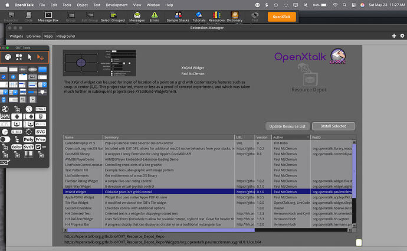Open the Messages toolbar item

(x=137, y=17)
